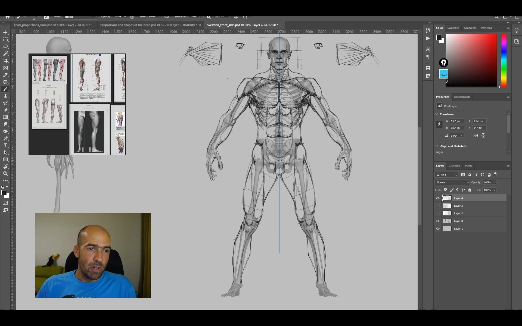522x326 pixels.
Task: Toggle visibility of Layer 4
Action: 437,198
